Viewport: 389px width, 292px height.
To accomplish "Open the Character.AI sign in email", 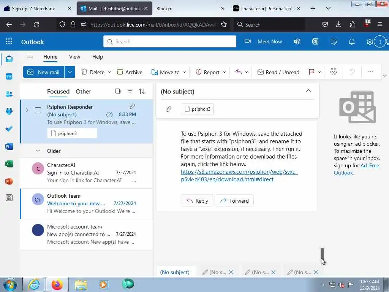I will click(x=86, y=173).
